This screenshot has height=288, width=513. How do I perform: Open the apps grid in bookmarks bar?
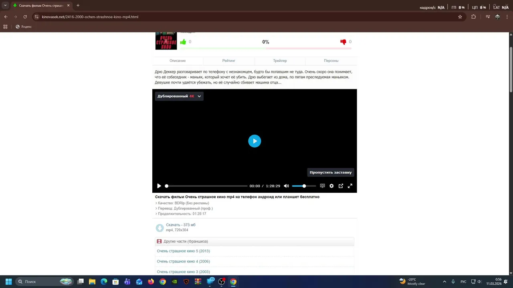[x=5, y=27]
